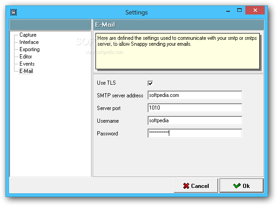Image resolution: width=277 pixels, height=206 pixels.
Task: Open the Interface settings category
Action: tap(29, 42)
